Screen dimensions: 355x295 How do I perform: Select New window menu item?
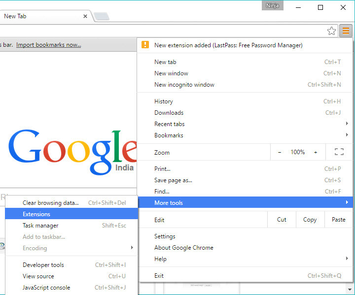pyautogui.click(x=246, y=73)
